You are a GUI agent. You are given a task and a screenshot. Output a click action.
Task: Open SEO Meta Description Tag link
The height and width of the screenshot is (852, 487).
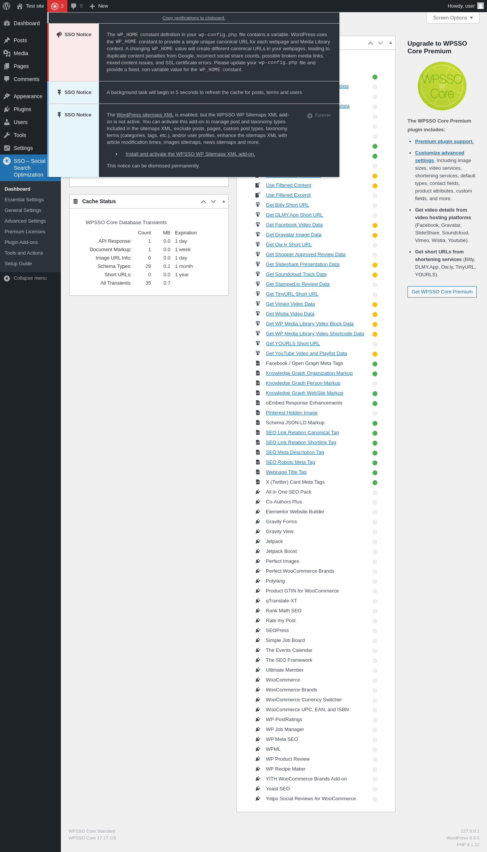(x=295, y=452)
